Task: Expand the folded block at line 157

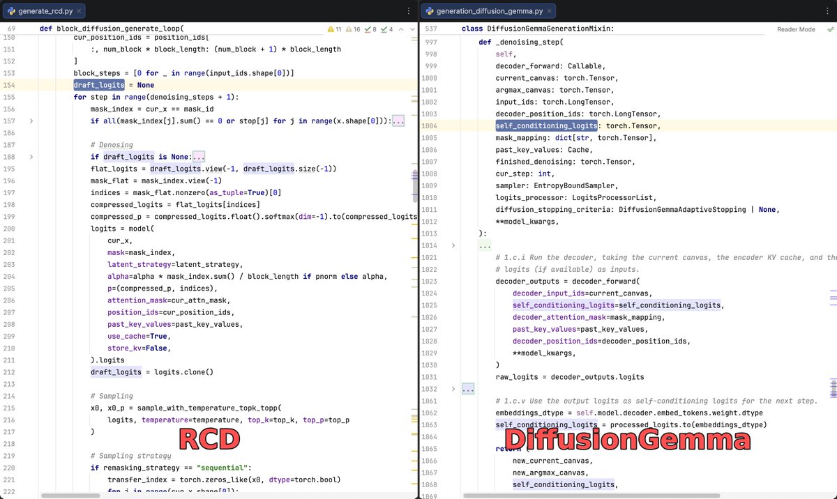Action: coord(31,121)
